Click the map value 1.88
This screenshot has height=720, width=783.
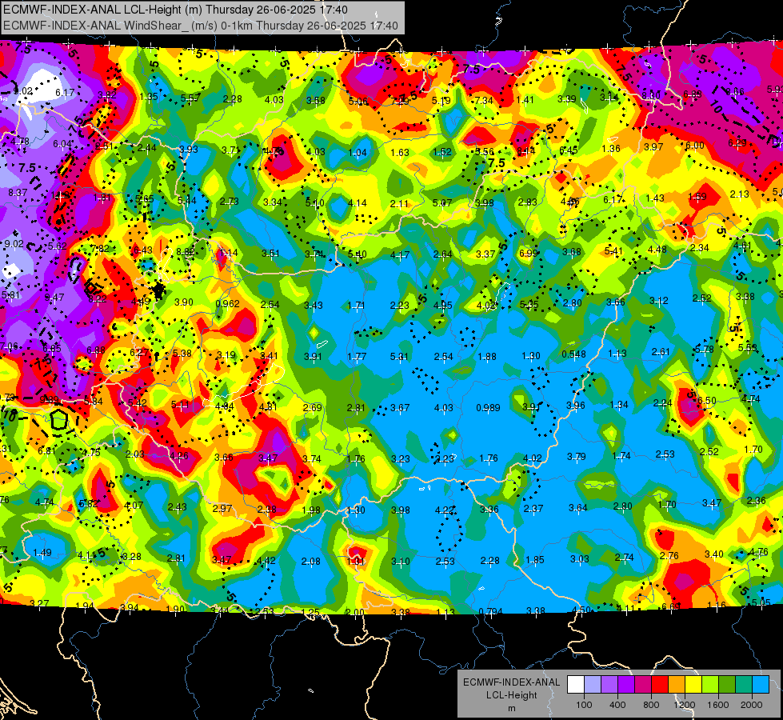(487, 356)
